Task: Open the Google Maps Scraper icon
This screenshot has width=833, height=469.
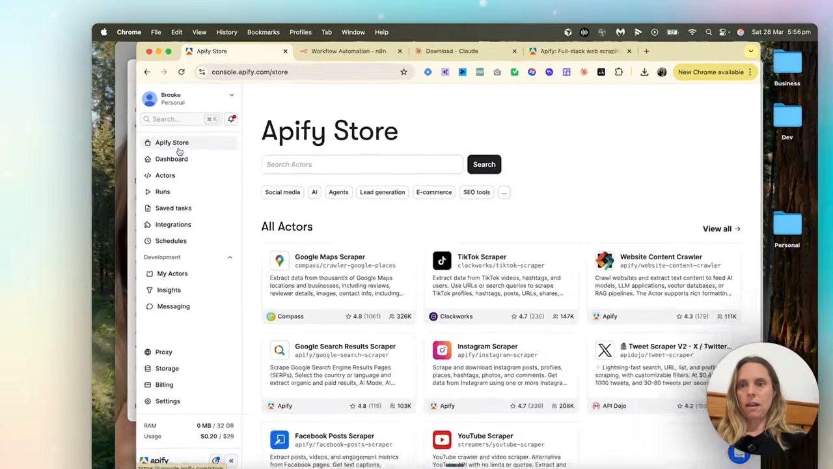Action: [279, 261]
